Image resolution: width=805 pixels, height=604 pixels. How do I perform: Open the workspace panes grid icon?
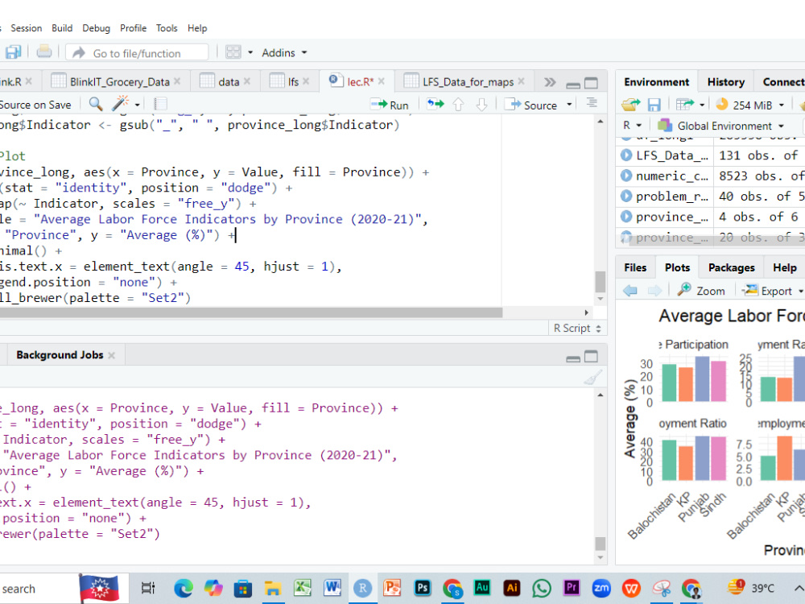tap(233, 52)
